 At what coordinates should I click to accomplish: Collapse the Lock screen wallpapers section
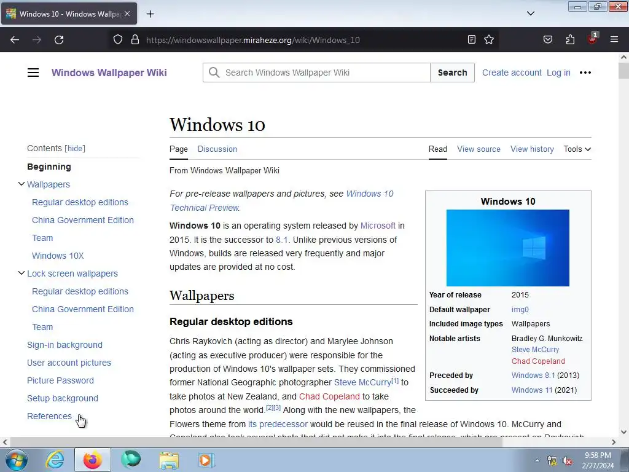click(x=21, y=273)
